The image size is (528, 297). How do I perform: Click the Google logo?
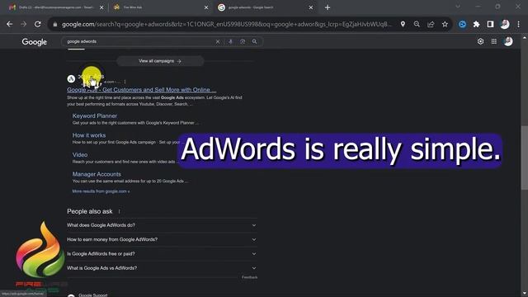coord(35,42)
